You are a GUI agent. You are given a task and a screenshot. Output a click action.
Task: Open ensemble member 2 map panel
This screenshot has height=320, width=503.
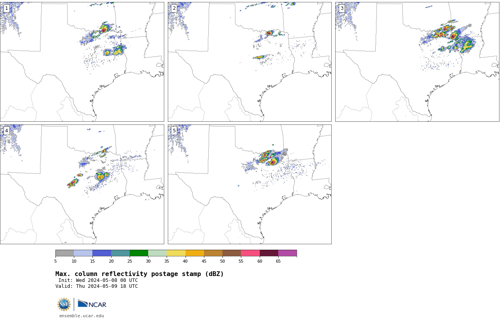250,62
